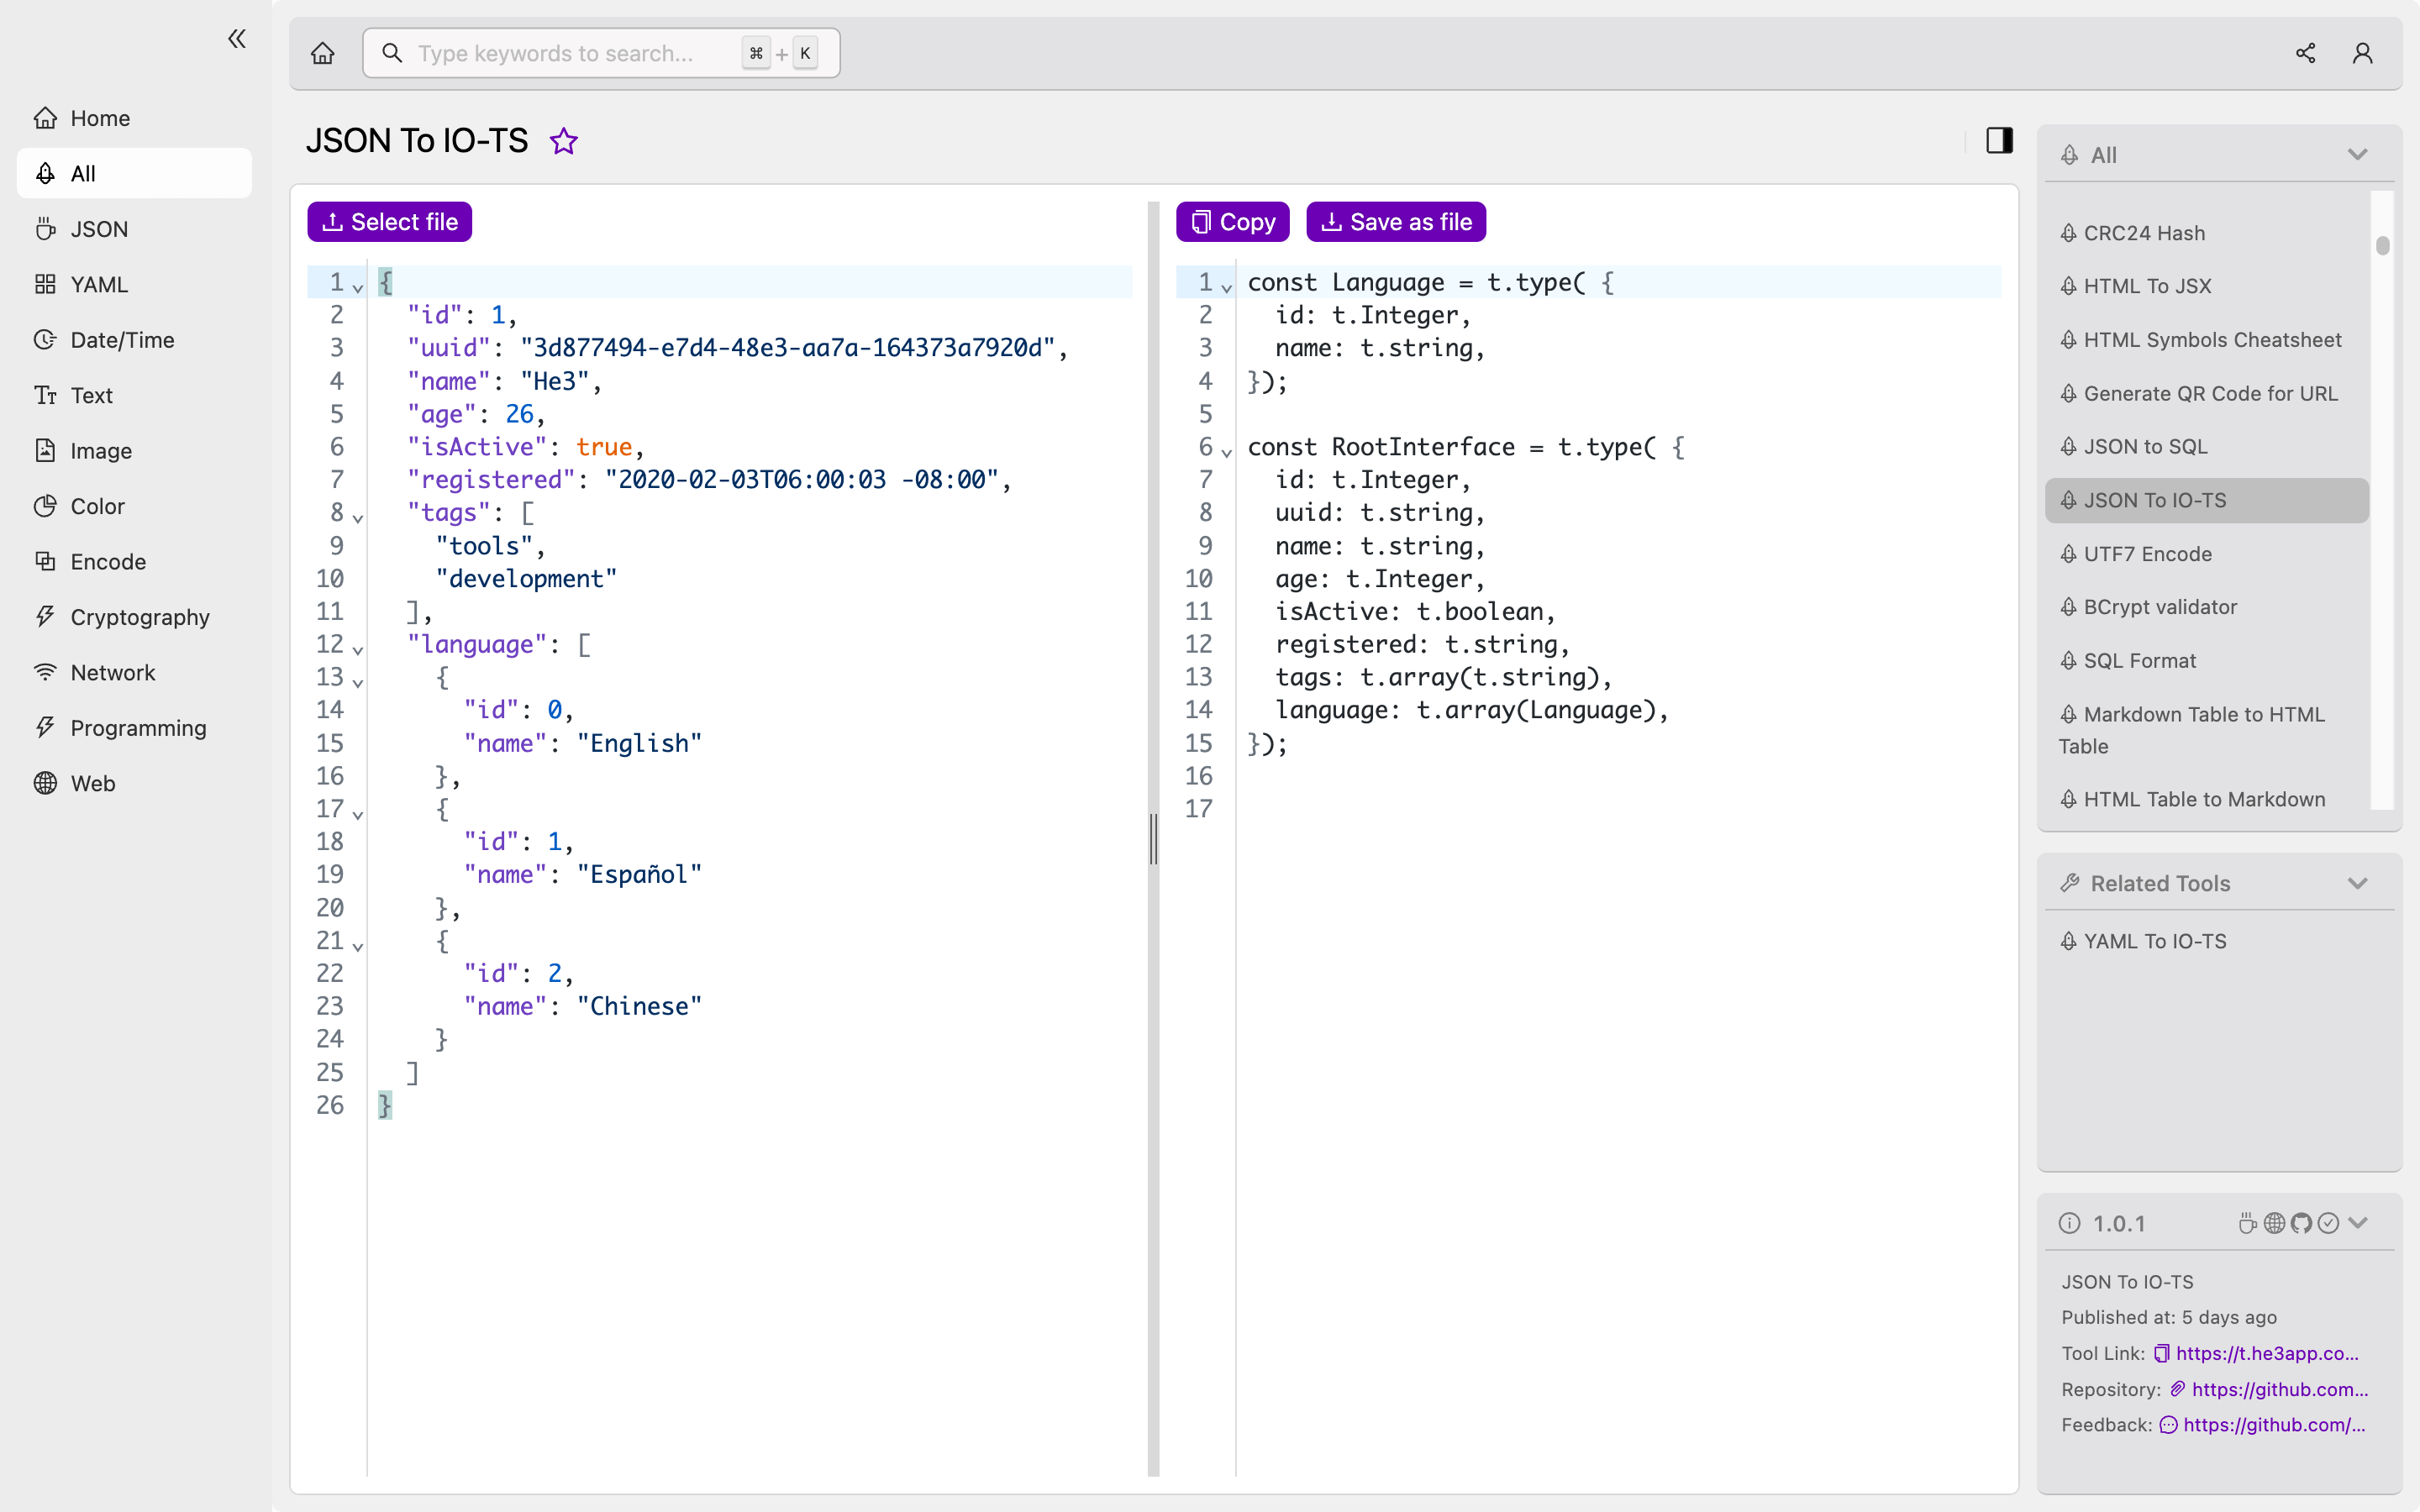Click the HTML To JSX tool icon
The height and width of the screenshot is (1512, 2420).
point(2070,286)
